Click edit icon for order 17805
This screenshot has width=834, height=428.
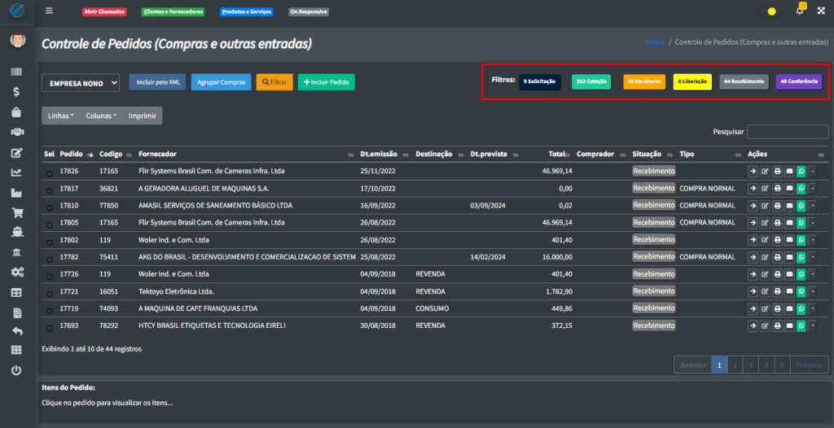pos(765,222)
